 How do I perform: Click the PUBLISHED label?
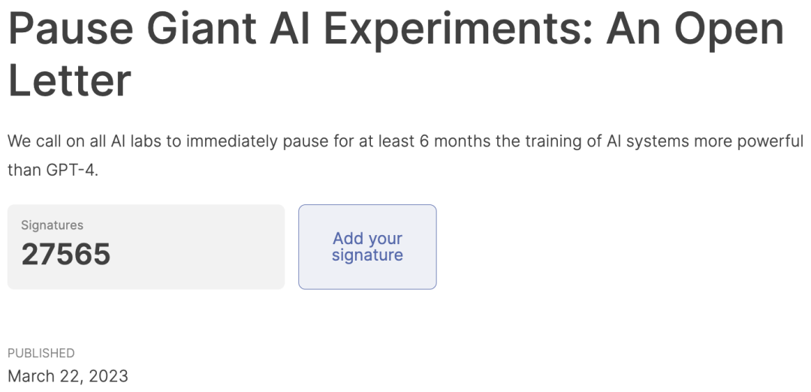41,353
